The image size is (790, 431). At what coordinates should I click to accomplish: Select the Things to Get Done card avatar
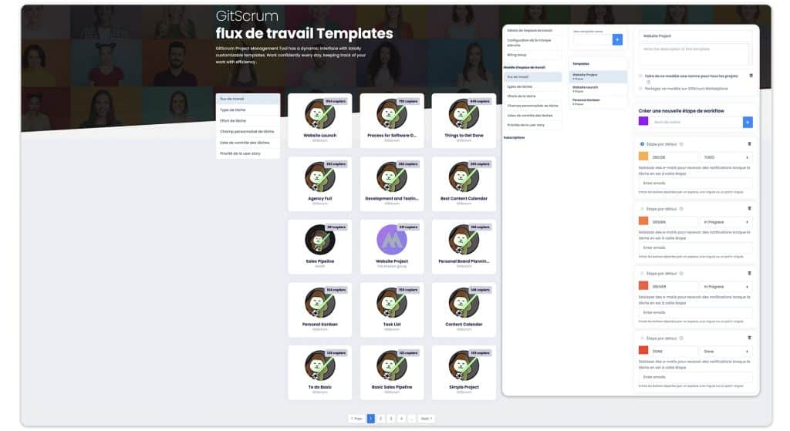point(464,114)
